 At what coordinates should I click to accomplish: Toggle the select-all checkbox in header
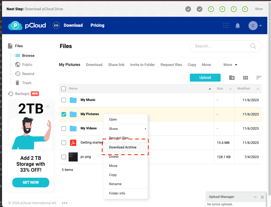[x=63, y=88]
